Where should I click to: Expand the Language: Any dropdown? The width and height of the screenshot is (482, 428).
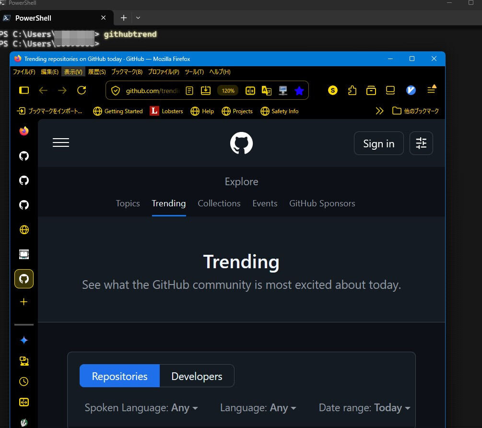pos(258,408)
